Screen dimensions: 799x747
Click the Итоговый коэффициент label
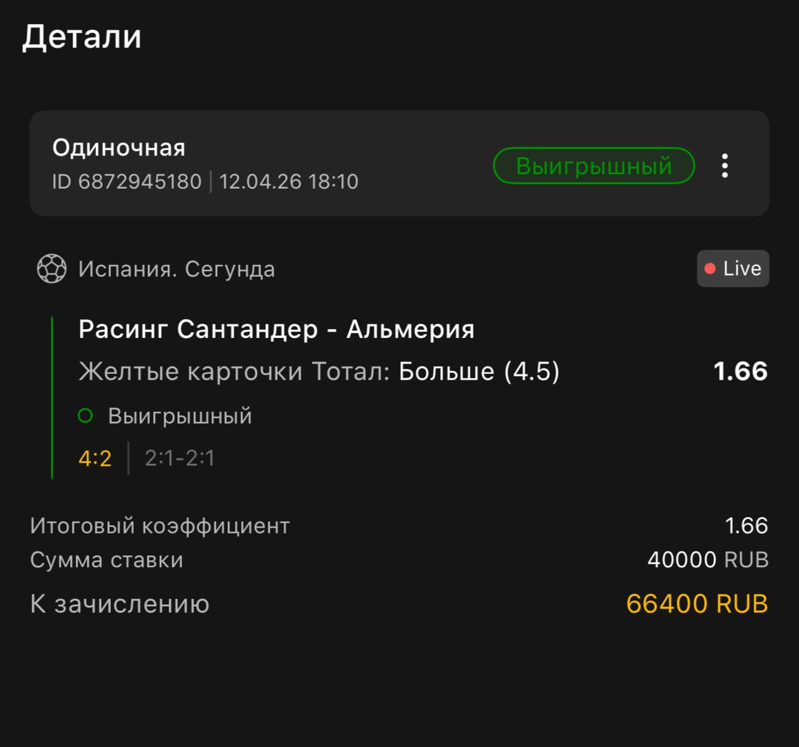tap(160, 526)
